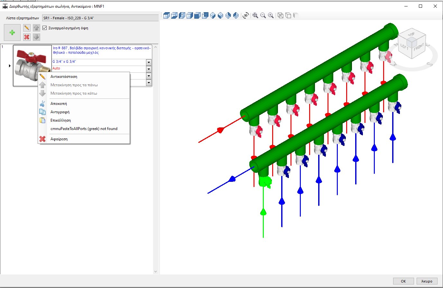Click the green plus add fitting button
The width and height of the screenshot is (443, 288).
pos(12,33)
